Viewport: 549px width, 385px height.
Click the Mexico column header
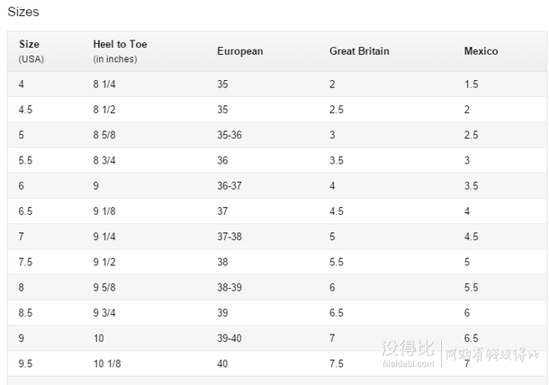[x=481, y=51]
